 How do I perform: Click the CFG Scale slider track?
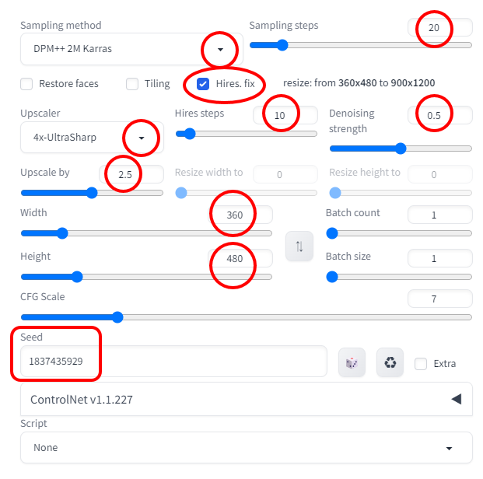coord(246,317)
